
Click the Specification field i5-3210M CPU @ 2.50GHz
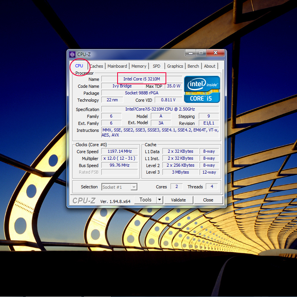160,109
